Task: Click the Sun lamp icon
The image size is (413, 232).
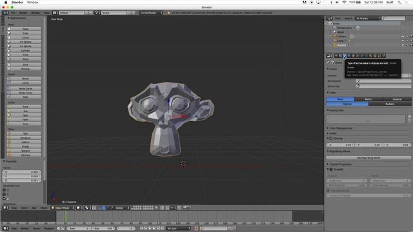Action: [9, 111]
